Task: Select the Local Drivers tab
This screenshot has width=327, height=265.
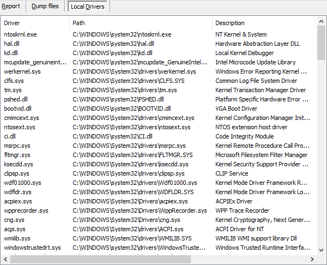Action: 87,7
